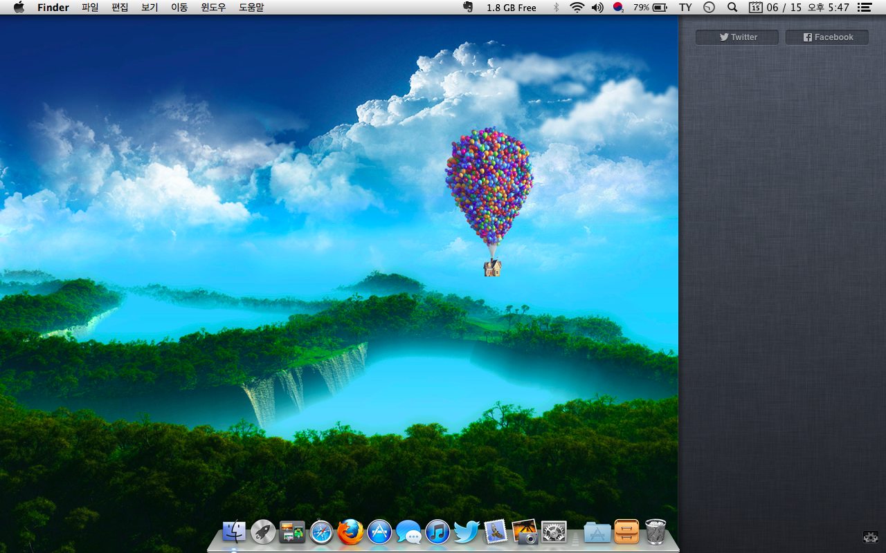Open Spotlight search magnifier

click(x=732, y=8)
